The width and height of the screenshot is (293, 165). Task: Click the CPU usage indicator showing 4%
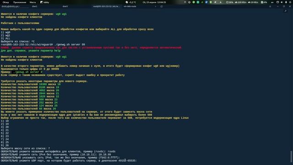(264, 2)
